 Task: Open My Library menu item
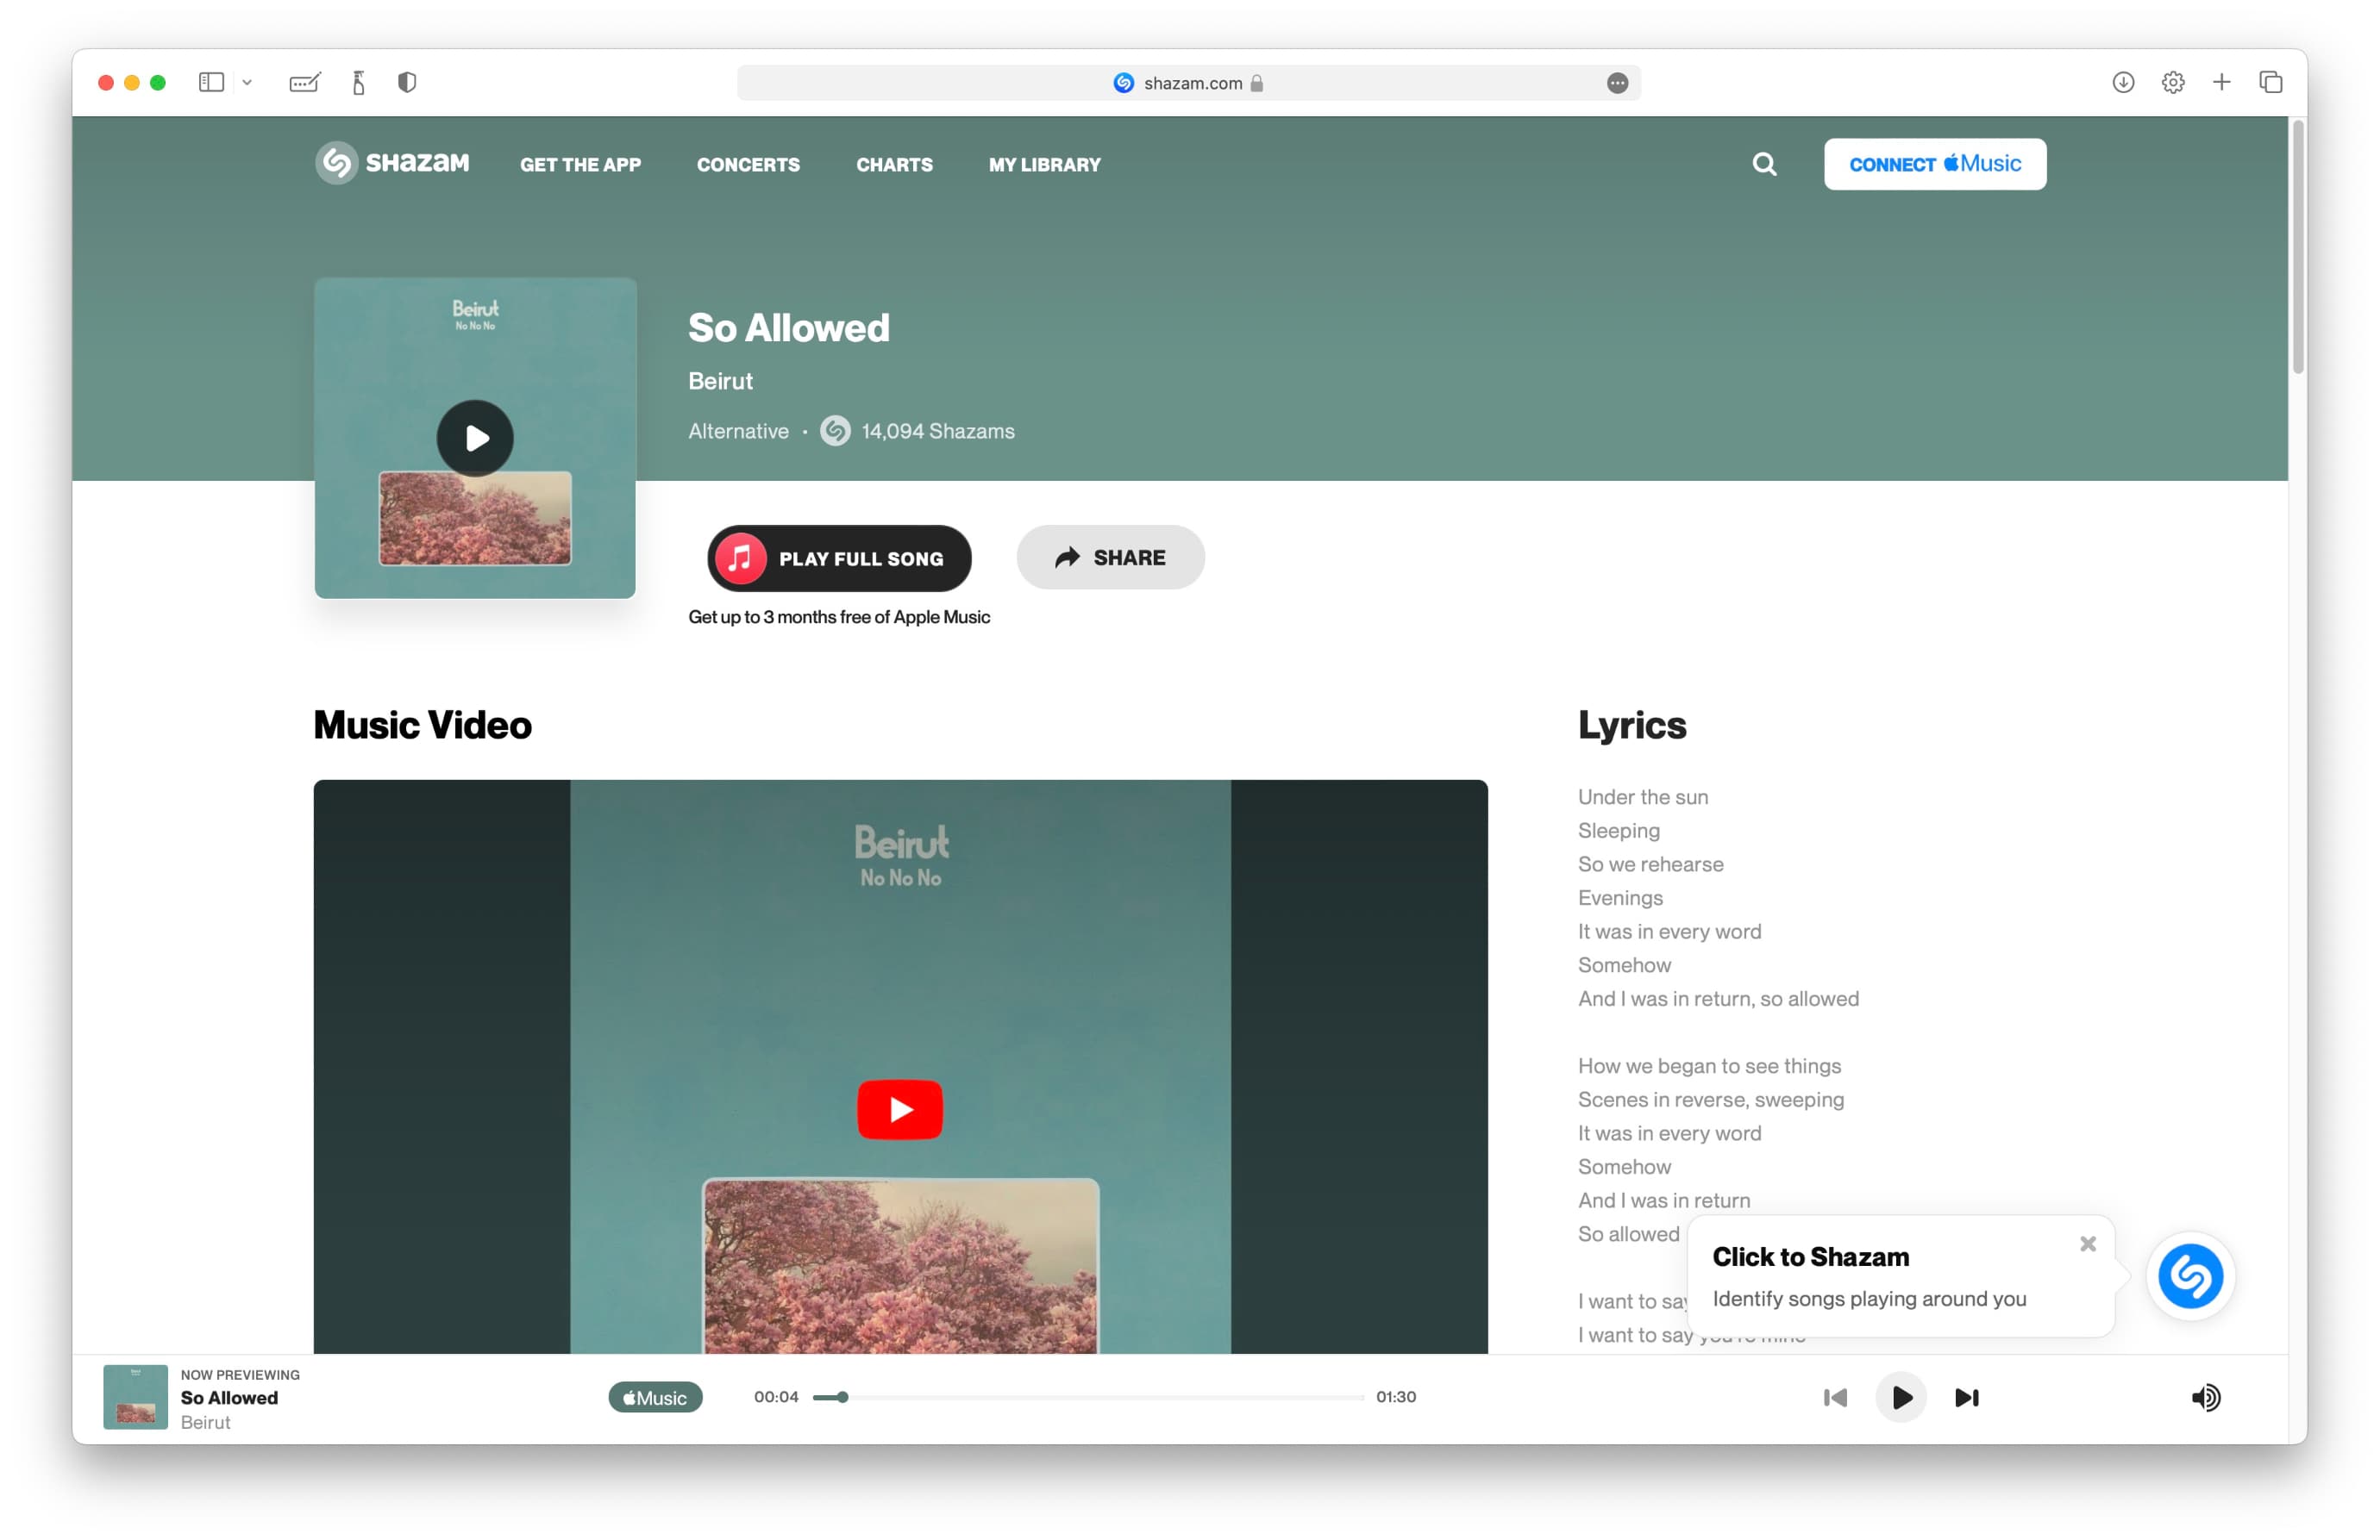(x=1044, y=165)
